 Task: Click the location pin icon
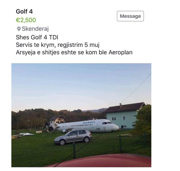pyautogui.click(x=19, y=29)
